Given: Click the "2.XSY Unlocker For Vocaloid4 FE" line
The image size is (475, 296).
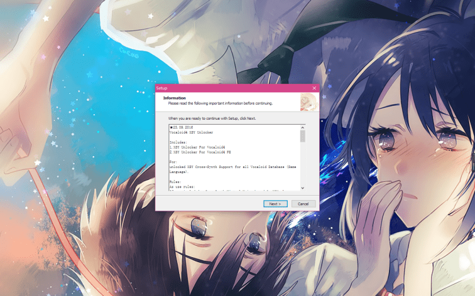Looking at the screenshot, I should [197, 152].
